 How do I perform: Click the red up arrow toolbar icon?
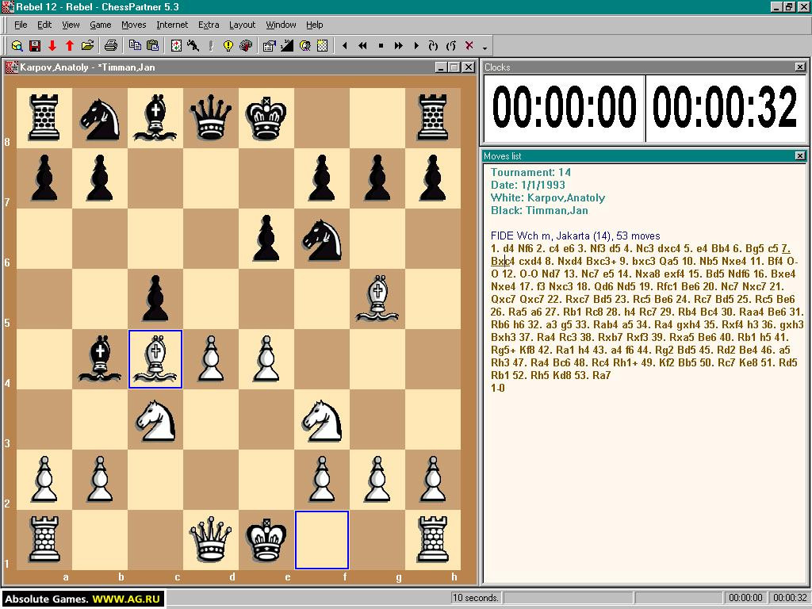70,45
